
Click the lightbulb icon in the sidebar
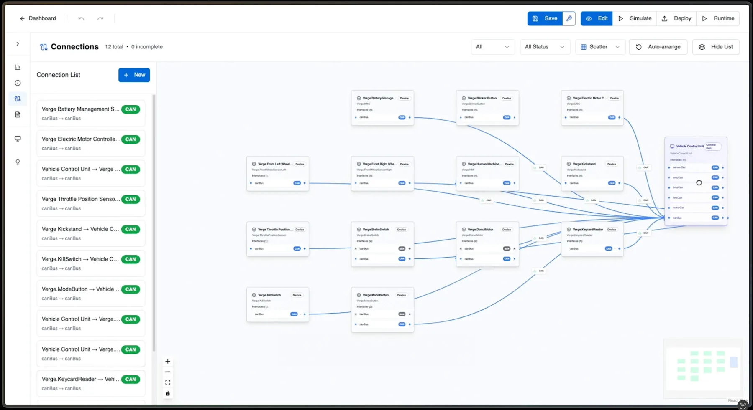point(18,162)
